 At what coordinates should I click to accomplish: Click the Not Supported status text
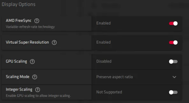(x=109, y=92)
